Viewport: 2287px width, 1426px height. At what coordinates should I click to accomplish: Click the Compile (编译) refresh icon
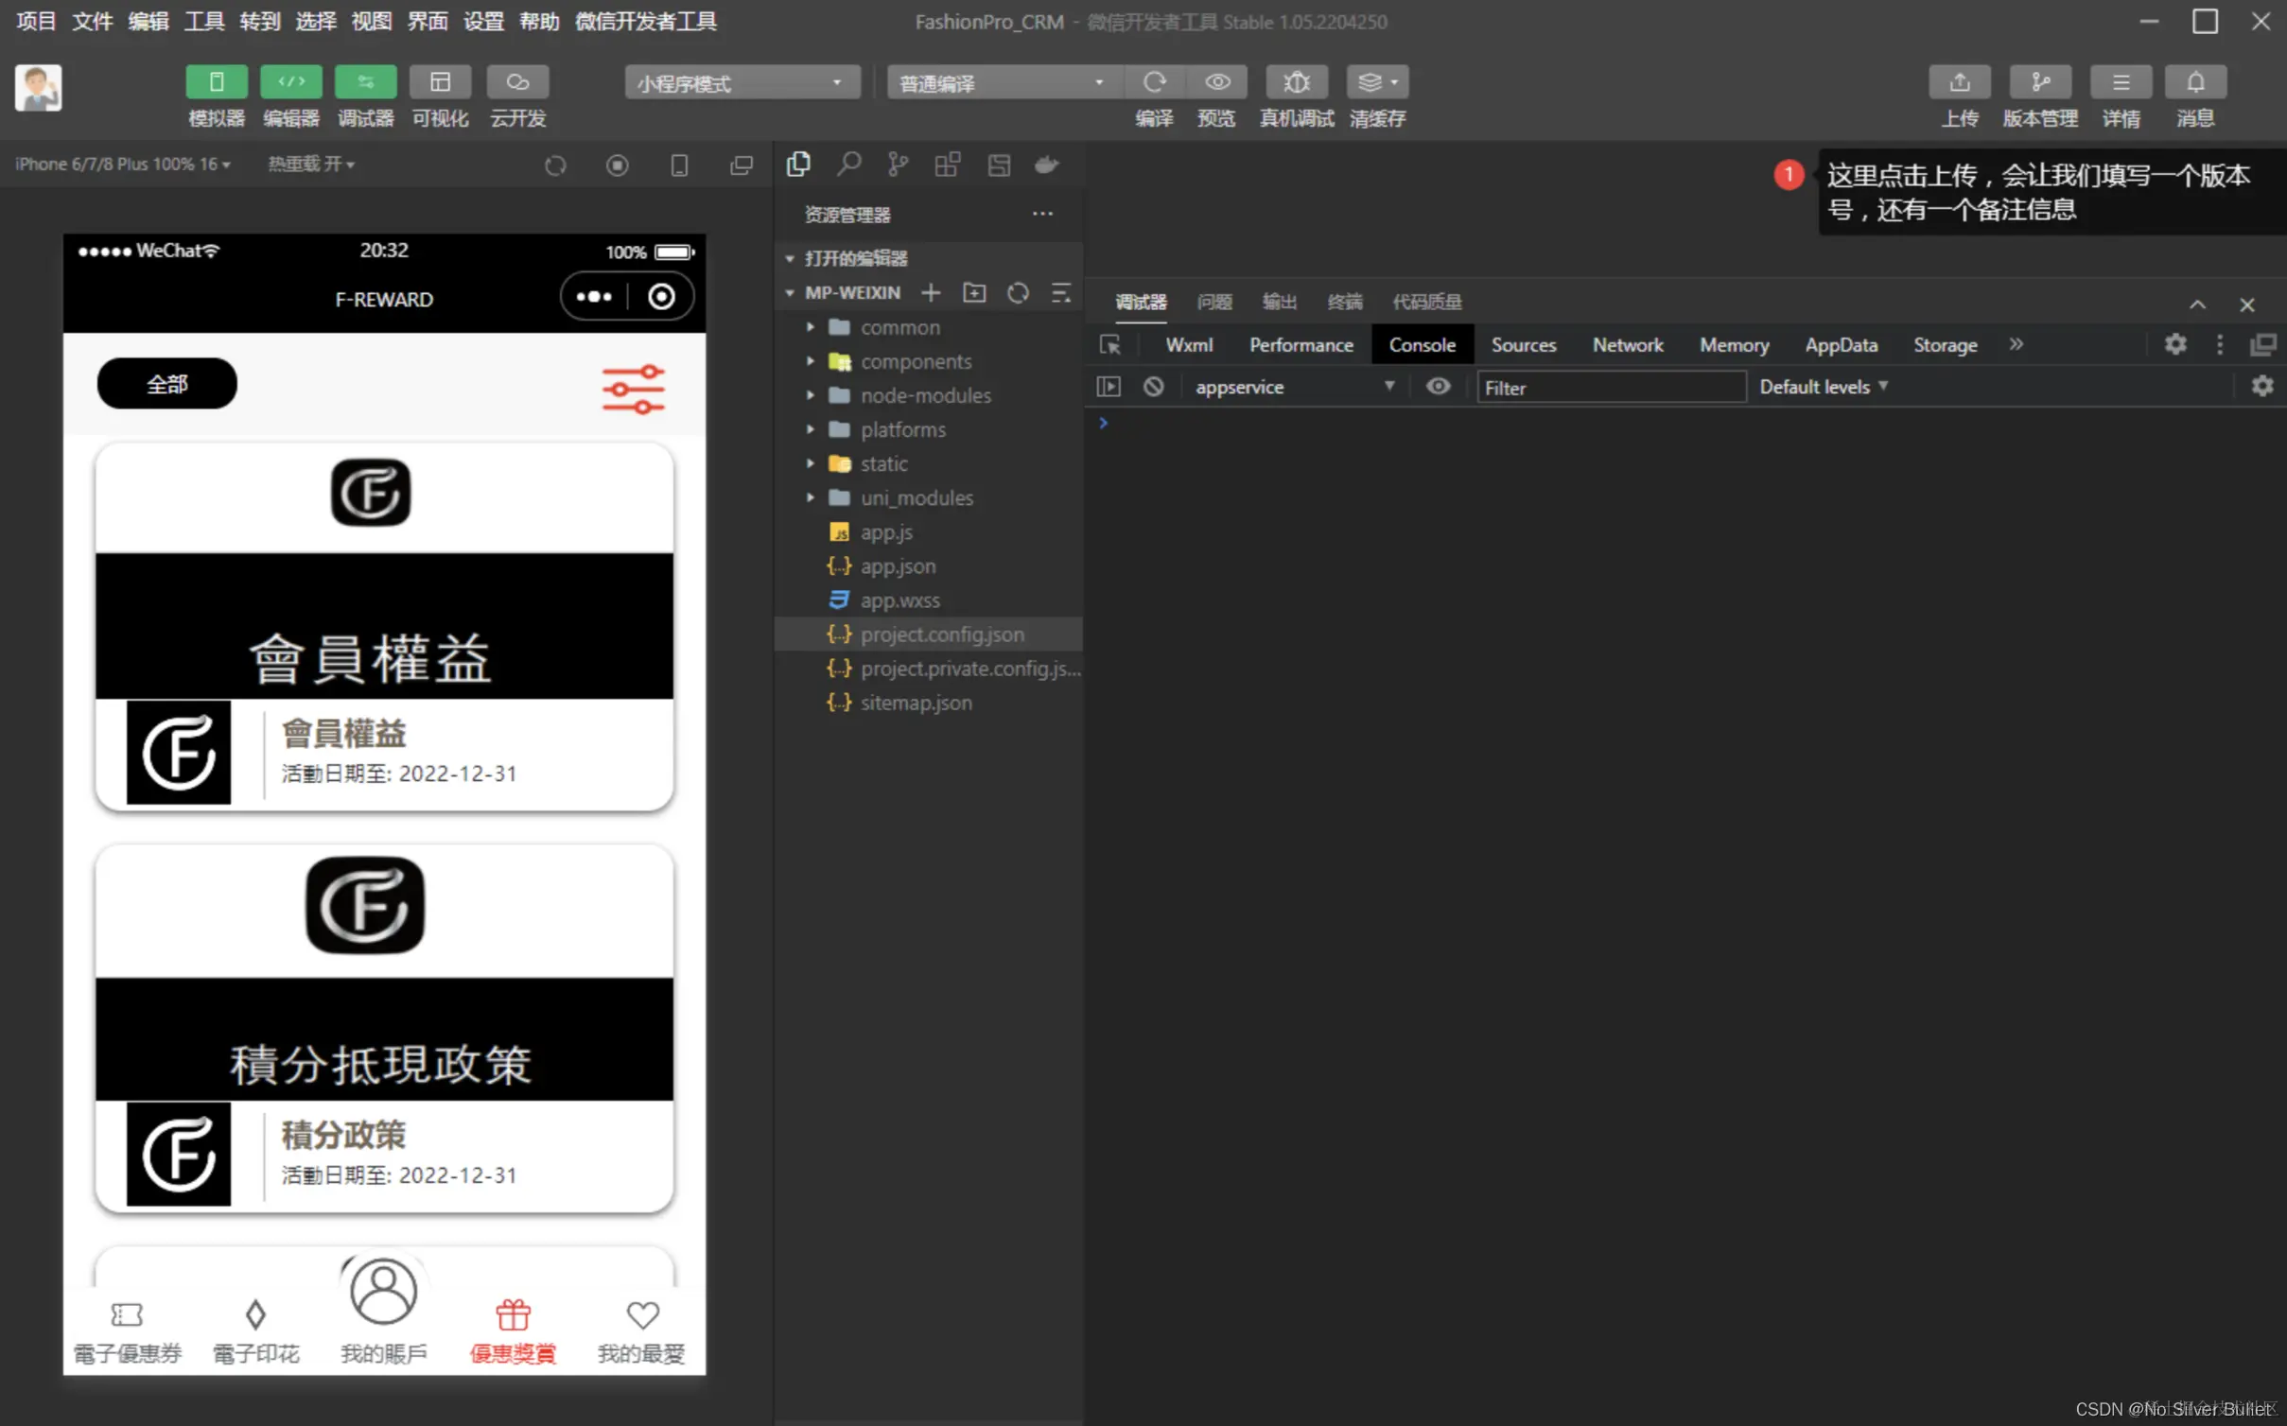(1153, 82)
